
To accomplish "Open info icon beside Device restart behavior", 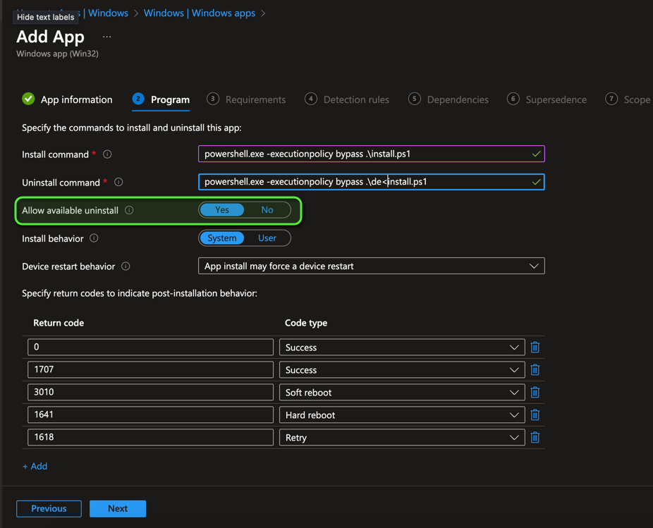I will [x=126, y=266].
